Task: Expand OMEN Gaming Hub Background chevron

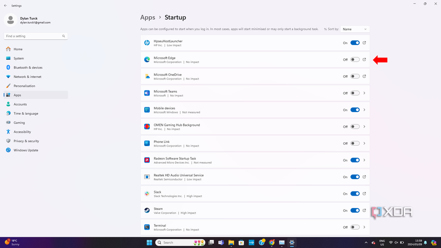Action: (364, 127)
